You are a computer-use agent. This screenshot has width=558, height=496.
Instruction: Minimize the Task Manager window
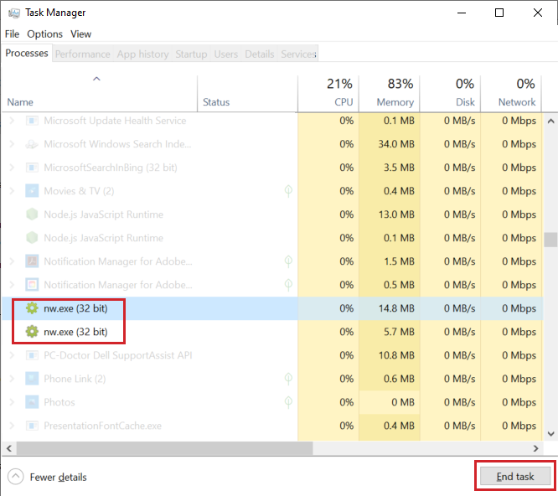click(462, 13)
